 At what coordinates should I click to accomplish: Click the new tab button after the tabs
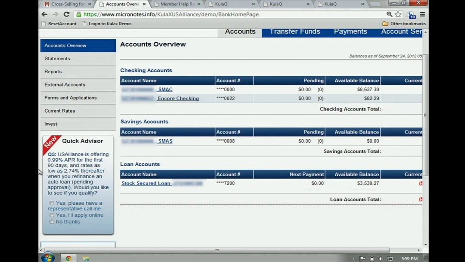tap(375, 4)
